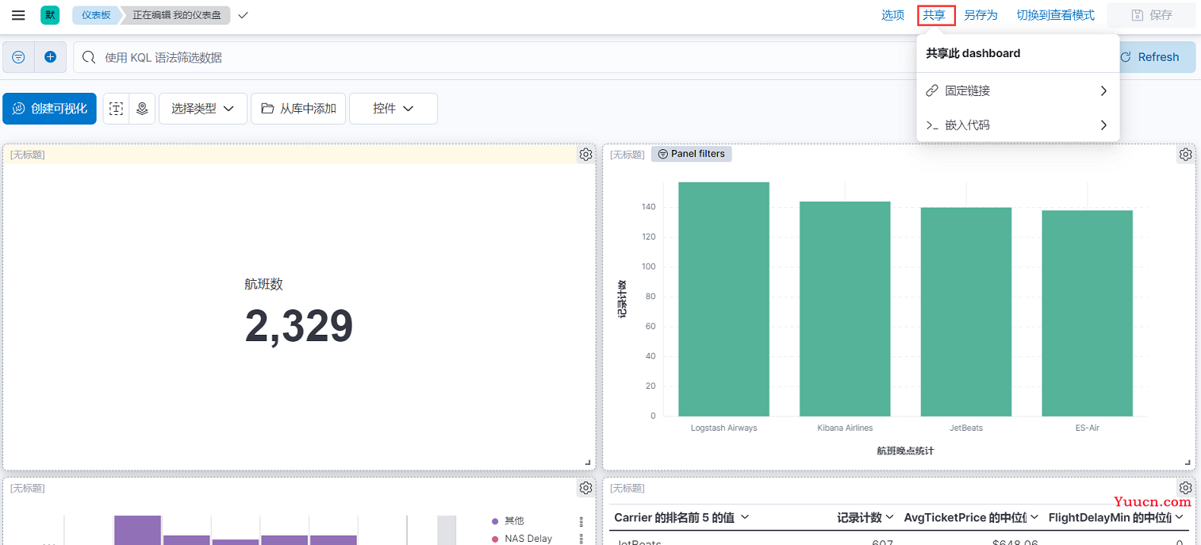1201x545 pixels.
Task: Click 正在编辑 我的仪表盘 breadcrumb
Action: click(x=176, y=15)
